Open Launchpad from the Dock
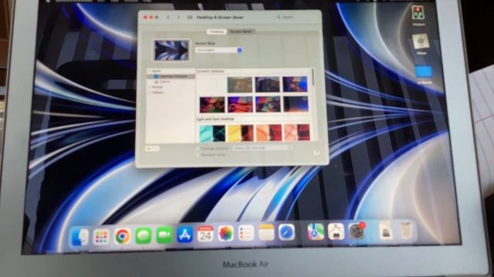 click(101, 236)
